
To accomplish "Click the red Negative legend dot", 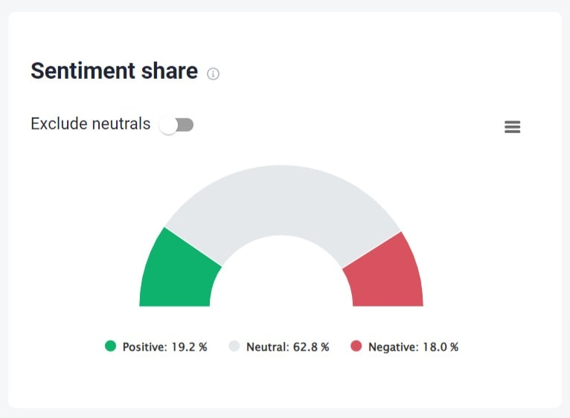I will pyautogui.click(x=356, y=346).
